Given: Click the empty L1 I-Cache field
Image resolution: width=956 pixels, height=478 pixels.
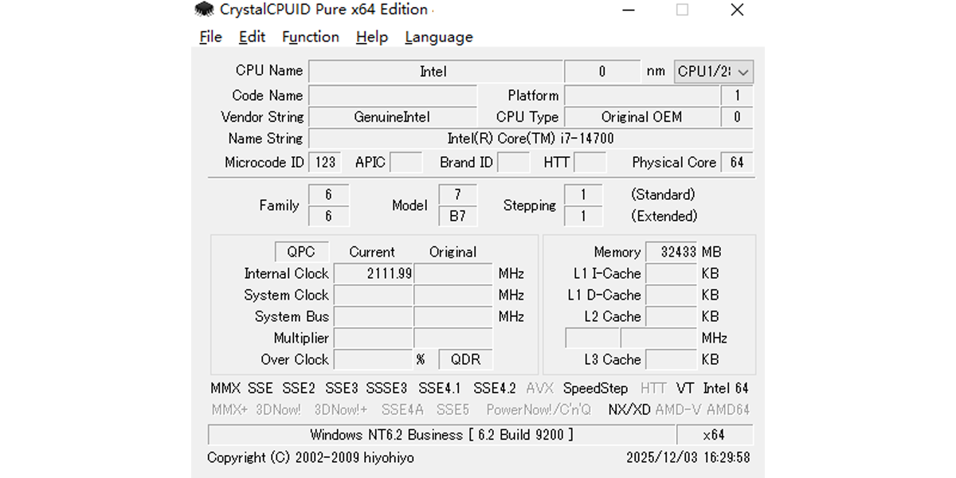Looking at the screenshot, I should pos(672,273).
